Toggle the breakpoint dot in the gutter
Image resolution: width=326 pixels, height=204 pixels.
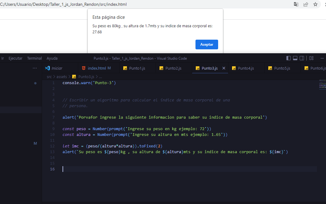[35, 83]
